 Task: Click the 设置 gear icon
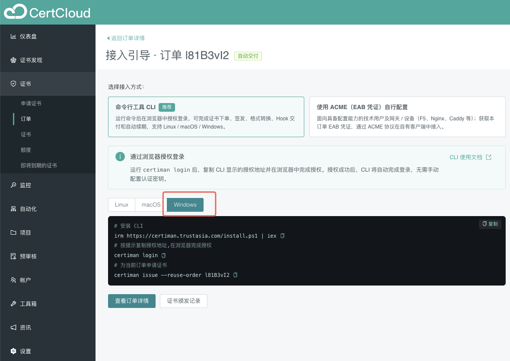(x=13, y=351)
